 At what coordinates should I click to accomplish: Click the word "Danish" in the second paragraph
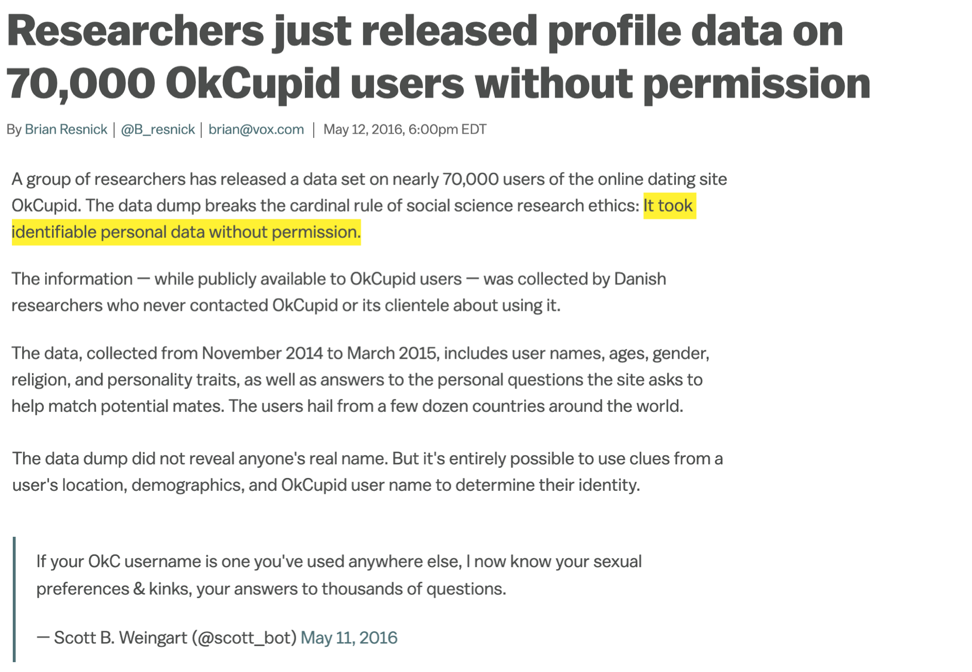[x=640, y=279]
